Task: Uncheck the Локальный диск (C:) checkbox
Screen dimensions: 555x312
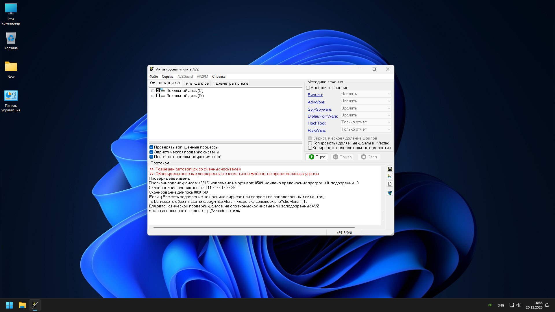Action: click(158, 90)
